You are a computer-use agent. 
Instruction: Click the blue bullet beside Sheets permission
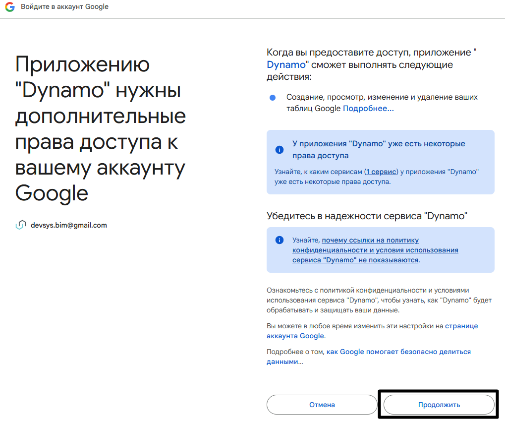pyautogui.click(x=273, y=98)
